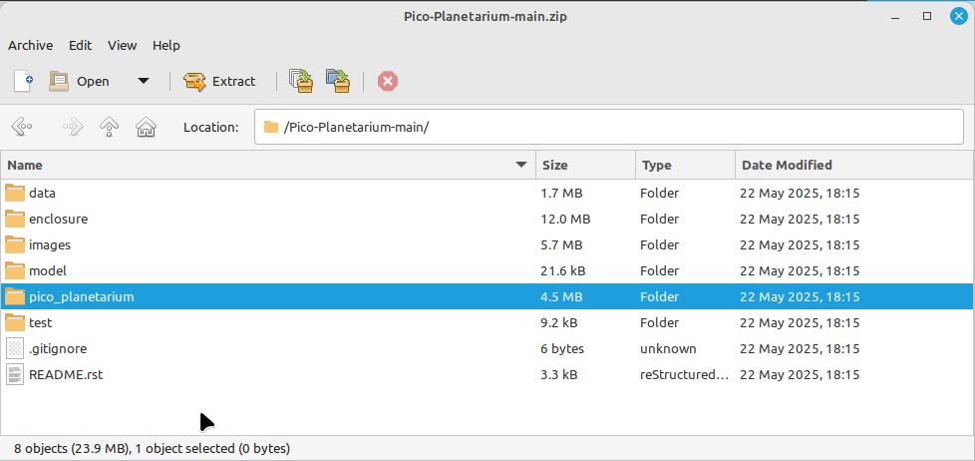Click the file name 'test'
Screen dimensions: 975x461
click(41, 323)
